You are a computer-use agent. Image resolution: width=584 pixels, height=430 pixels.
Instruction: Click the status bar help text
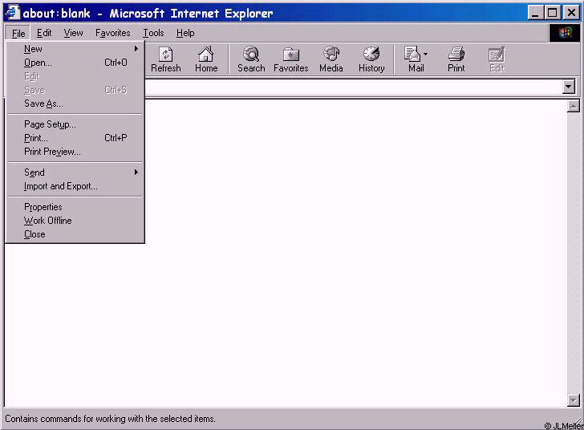[110, 419]
